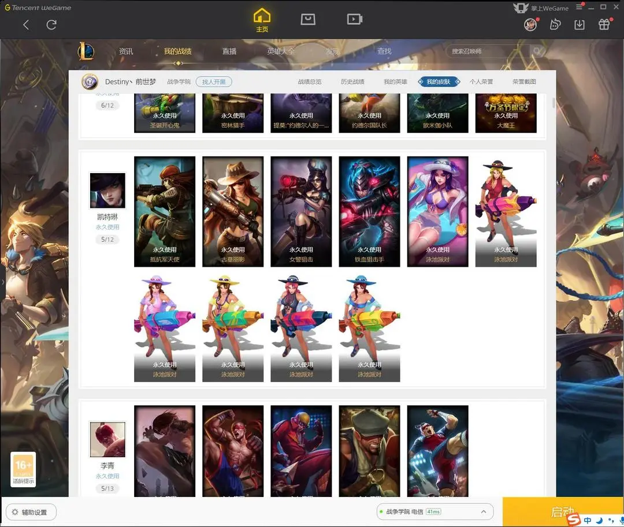Open the 英雄大全 heroes tab
Viewport: 624px width, 527px height.
click(281, 51)
